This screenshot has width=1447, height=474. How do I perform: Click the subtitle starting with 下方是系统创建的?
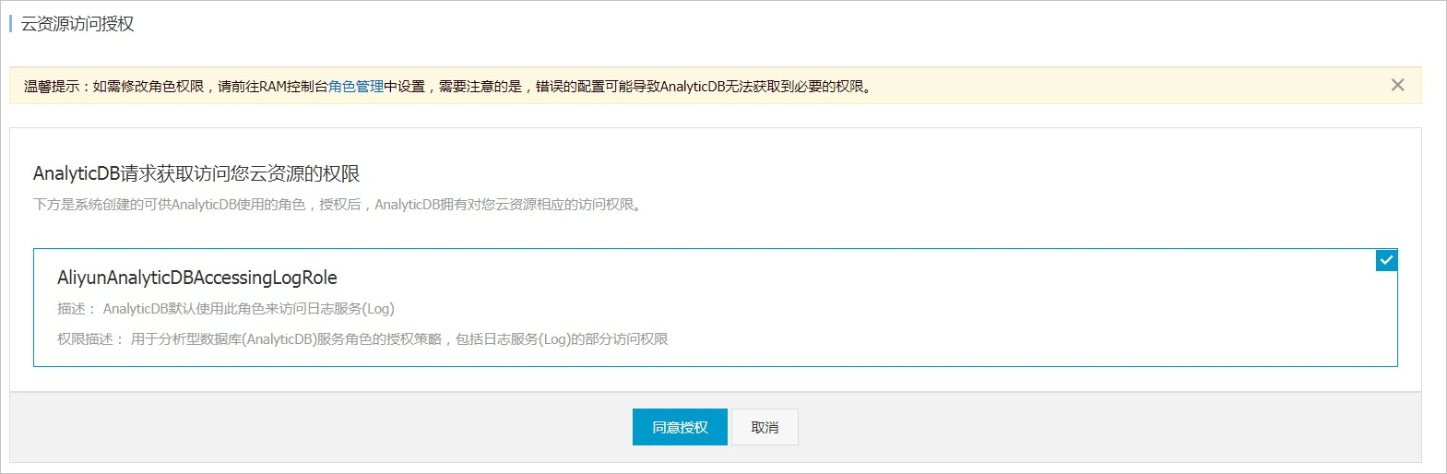tap(339, 205)
